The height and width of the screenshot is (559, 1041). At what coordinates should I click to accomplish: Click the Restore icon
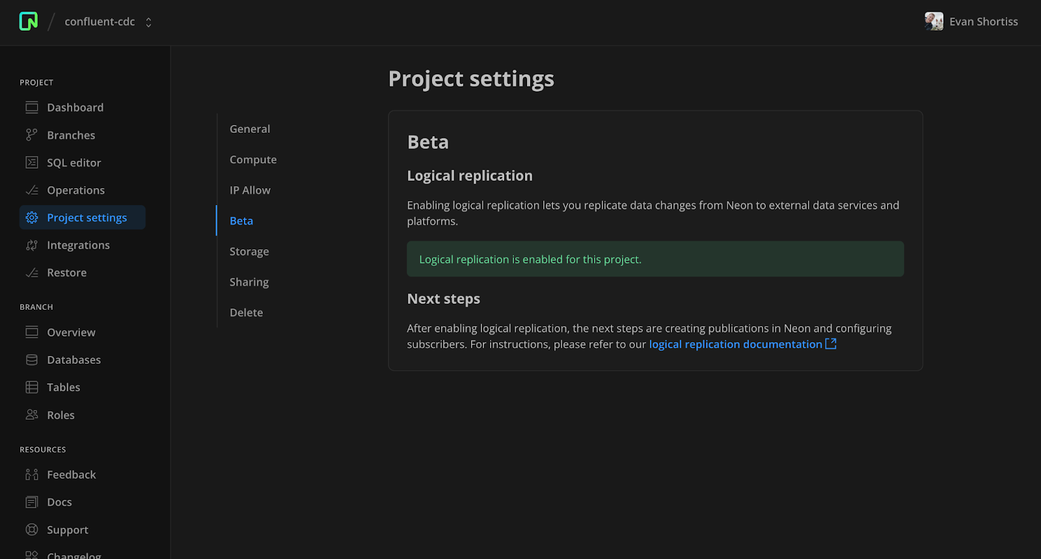pyautogui.click(x=32, y=273)
